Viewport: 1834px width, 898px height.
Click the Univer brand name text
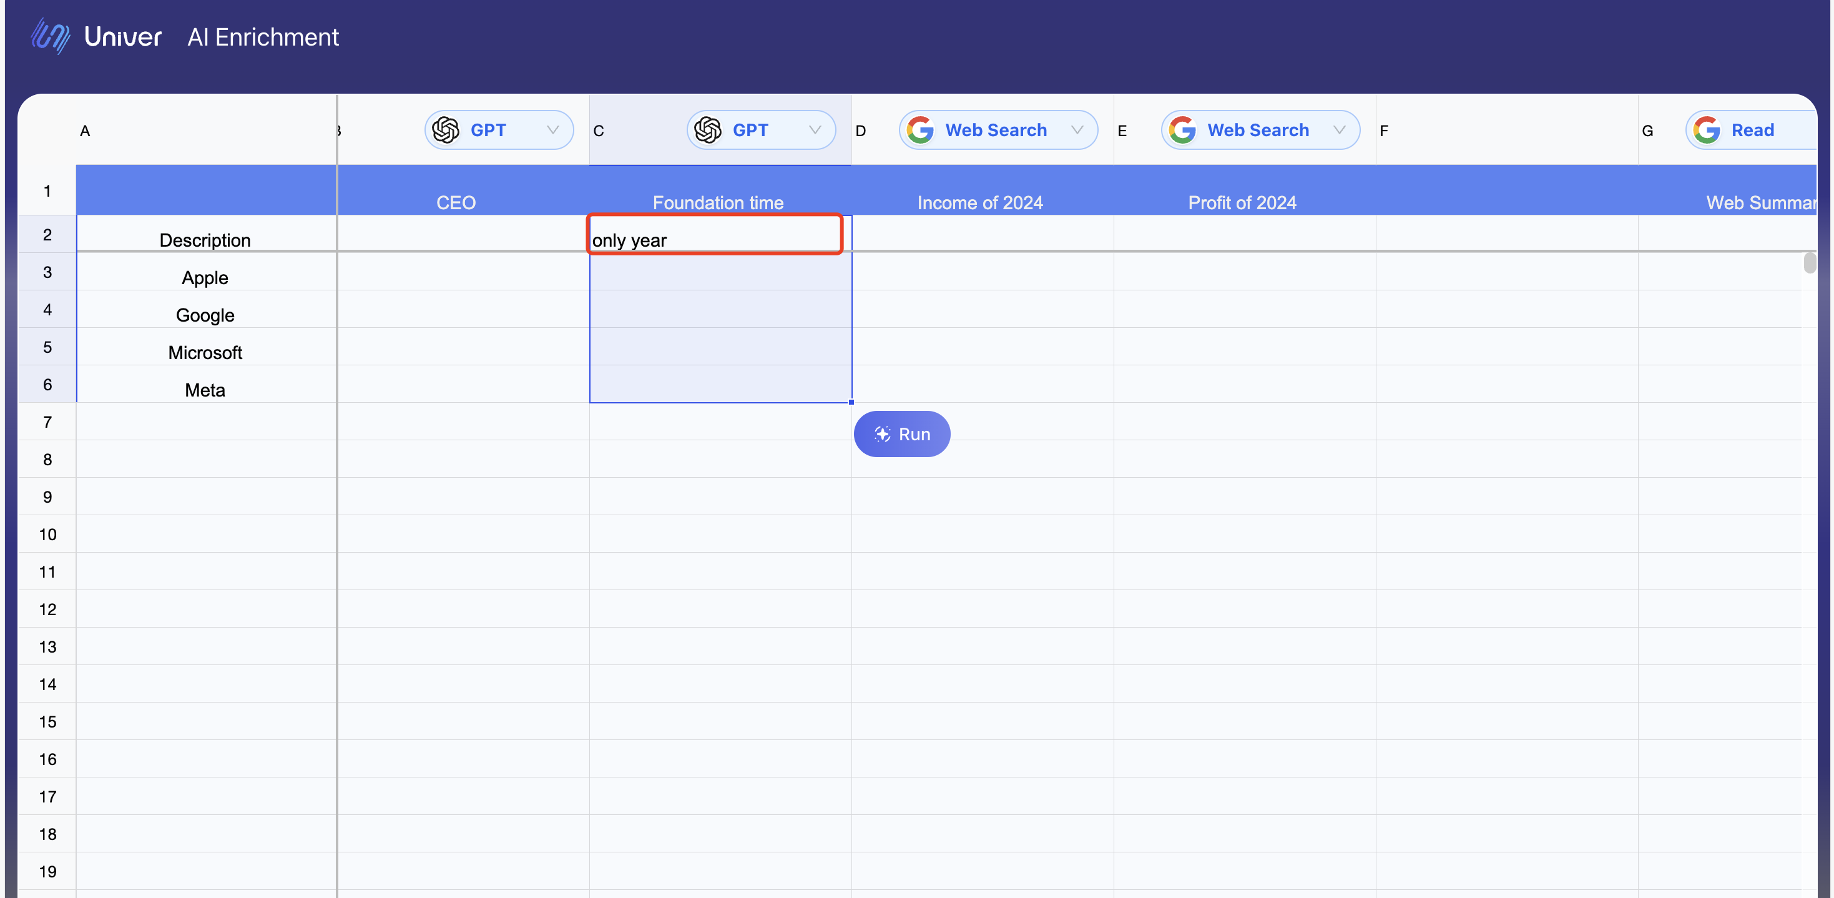click(123, 37)
